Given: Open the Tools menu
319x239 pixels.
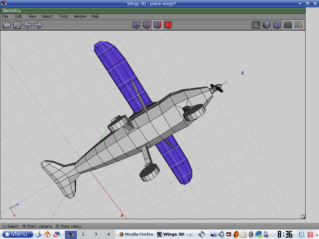Looking at the screenshot, I should point(64,16).
